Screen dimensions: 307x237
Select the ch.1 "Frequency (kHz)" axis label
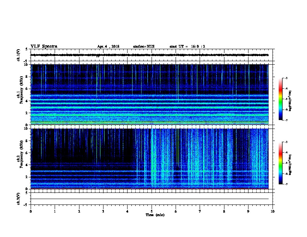22,90
